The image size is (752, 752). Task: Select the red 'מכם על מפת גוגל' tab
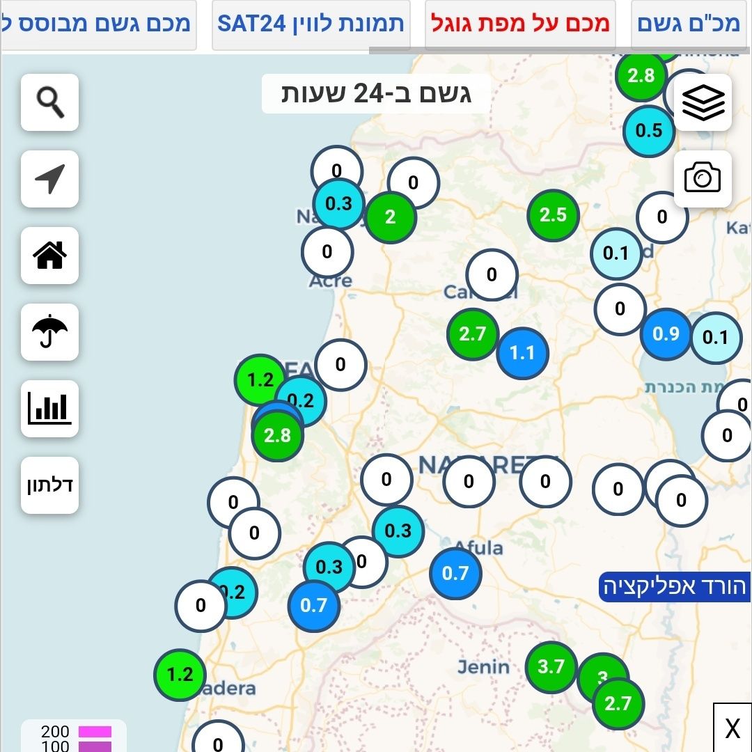coord(520,24)
